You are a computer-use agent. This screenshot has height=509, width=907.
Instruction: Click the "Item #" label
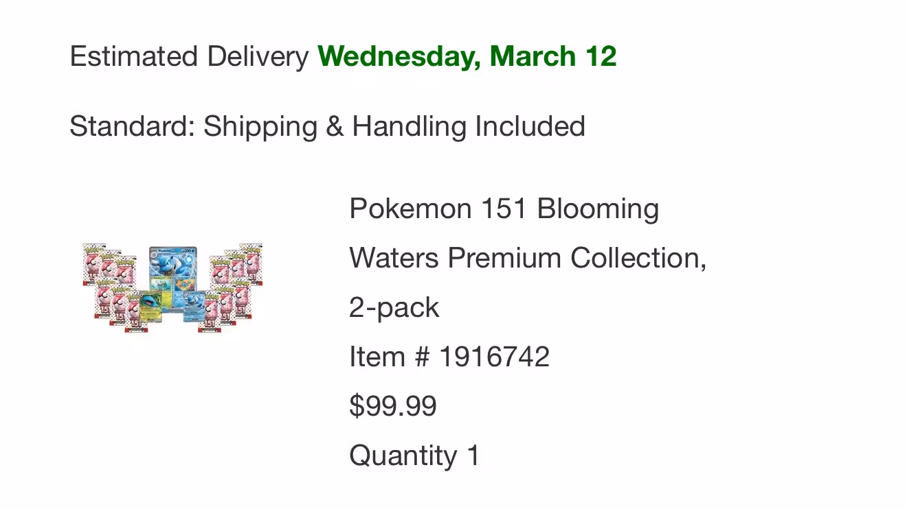point(390,357)
